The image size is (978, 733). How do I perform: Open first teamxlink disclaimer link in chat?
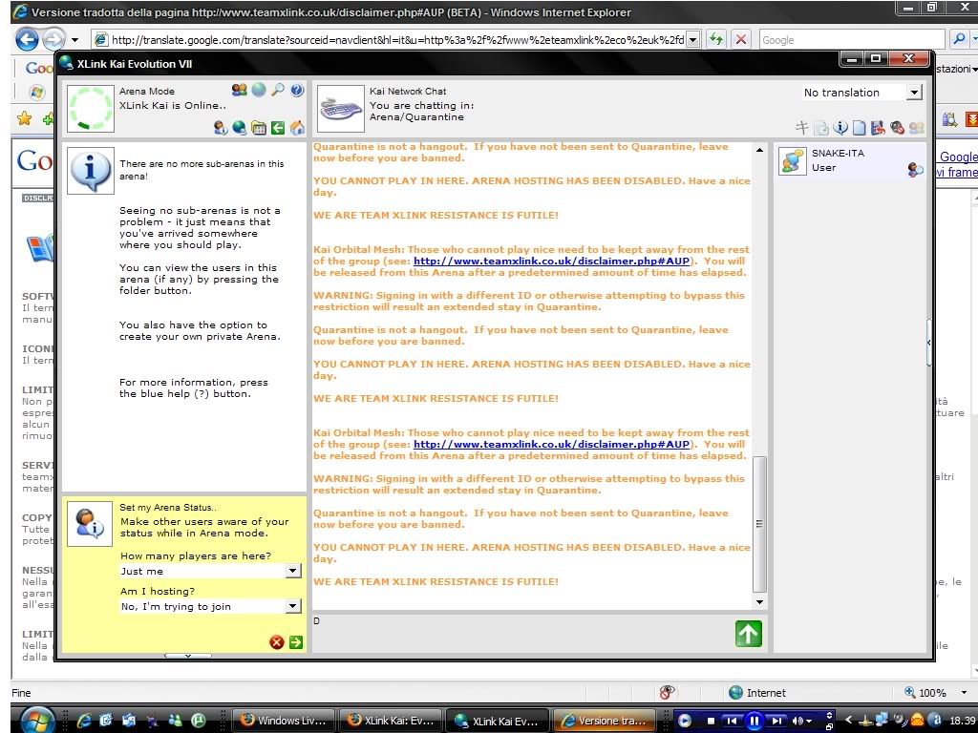[x=551, y=262]
